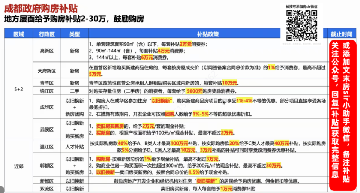Image resolution: width=360 pixels, height=193 pixels.
Task: Select the 青羊区 district cell
Action: (x=47, y=83)
